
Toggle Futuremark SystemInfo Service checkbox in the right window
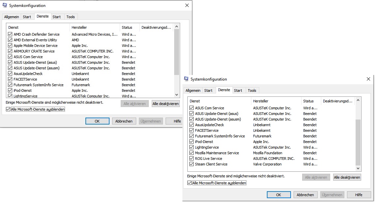[x=191, y=136]
